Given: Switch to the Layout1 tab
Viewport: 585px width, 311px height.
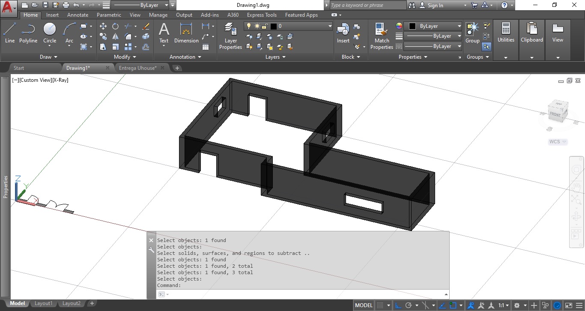Looking at the screenshot, I should point(43,303).
